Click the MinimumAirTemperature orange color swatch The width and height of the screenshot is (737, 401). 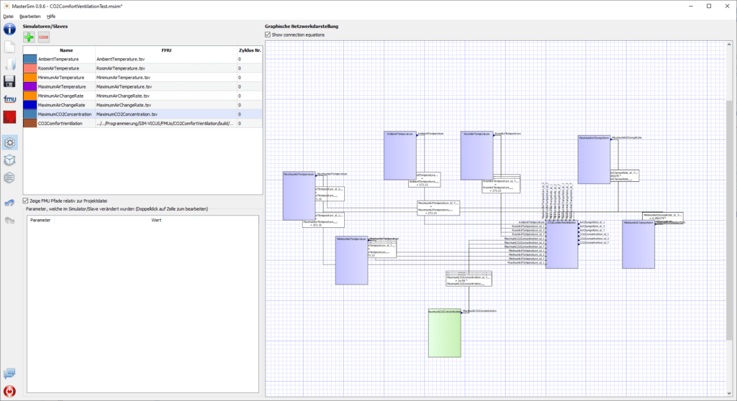(30, 78)
